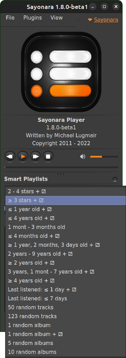Pick '2 years - 9 years old +'
126x358 pixels.
66,254
